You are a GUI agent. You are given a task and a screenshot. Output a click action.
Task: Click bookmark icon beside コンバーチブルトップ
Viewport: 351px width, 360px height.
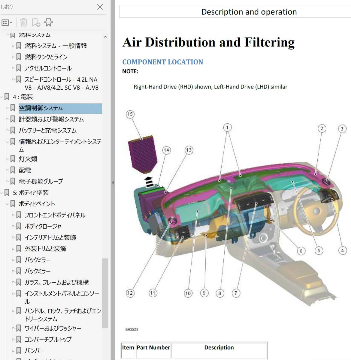coord(19,339)
